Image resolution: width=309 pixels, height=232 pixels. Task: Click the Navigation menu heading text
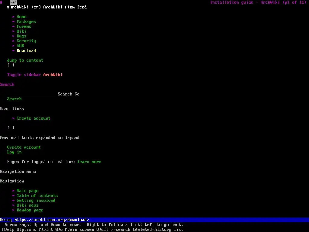pyautogui.click(x=18, y=172)
